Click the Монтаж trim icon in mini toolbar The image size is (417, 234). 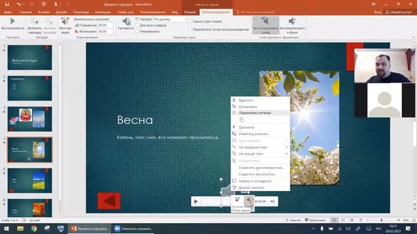click(x=237, y=201)
